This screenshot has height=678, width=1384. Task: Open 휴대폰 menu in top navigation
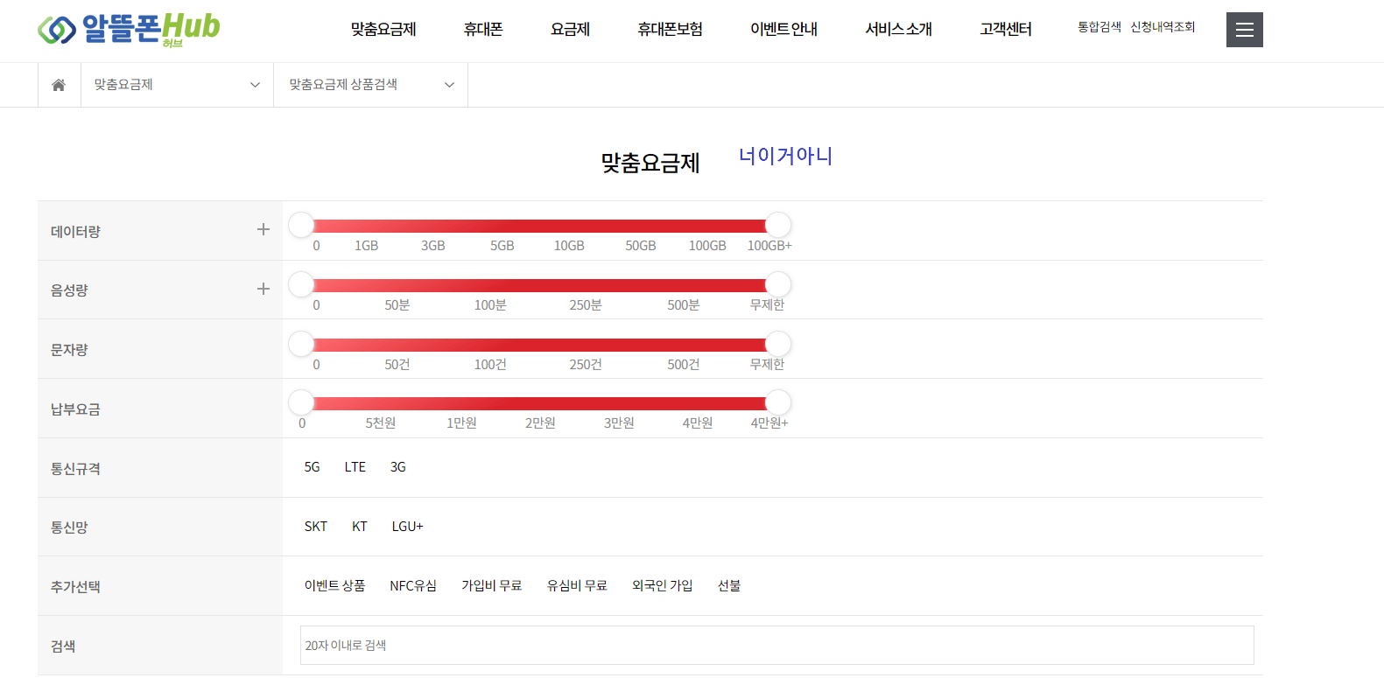tap(483, 29)
